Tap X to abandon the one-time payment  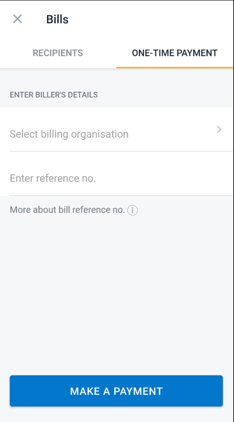point(17,19)
